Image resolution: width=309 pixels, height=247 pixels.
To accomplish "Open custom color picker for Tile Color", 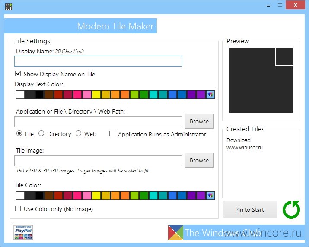I will (x=210, y=195).
